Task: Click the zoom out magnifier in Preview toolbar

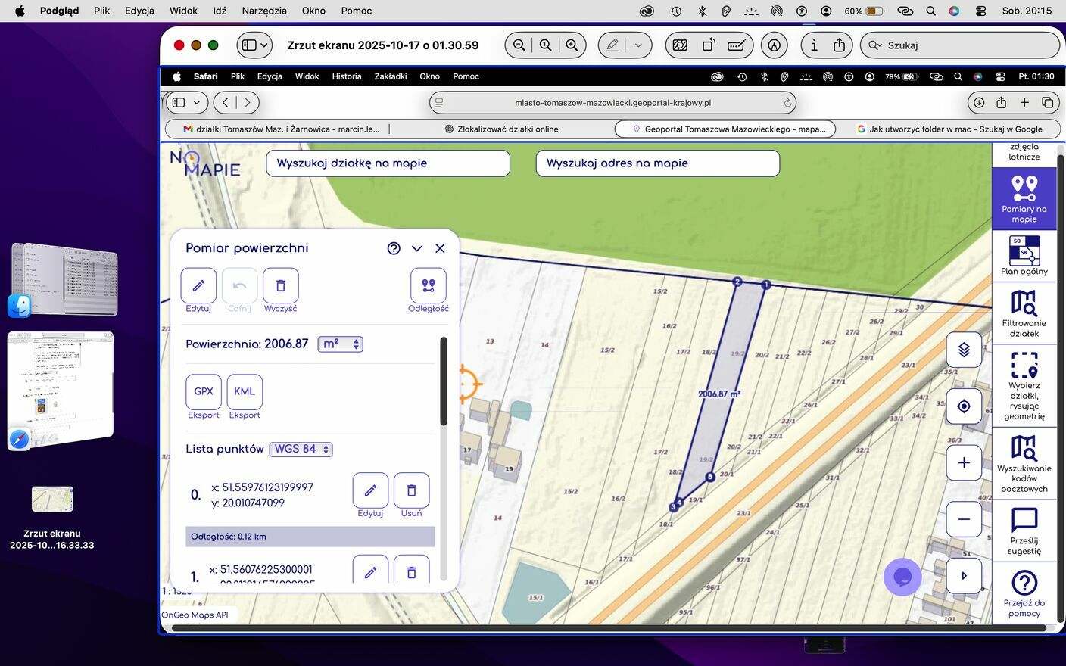Action: click(x=519, y=45)
